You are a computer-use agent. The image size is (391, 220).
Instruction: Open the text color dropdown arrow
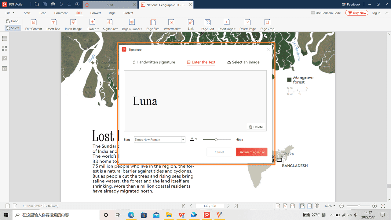[x=196, y=139]
